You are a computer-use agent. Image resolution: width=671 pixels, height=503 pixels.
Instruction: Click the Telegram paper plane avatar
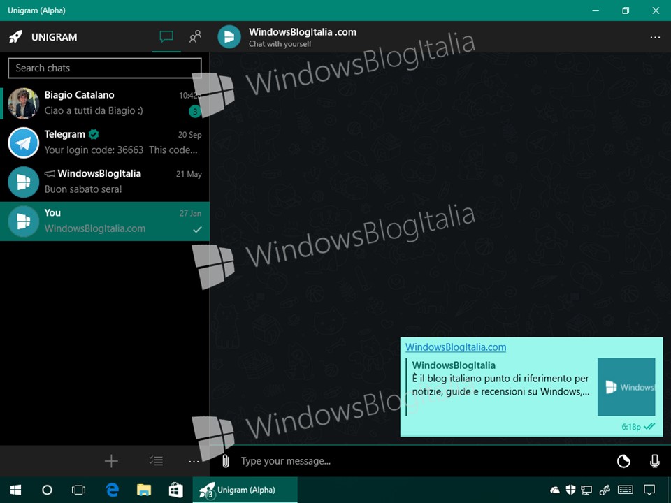coord(24,143)
